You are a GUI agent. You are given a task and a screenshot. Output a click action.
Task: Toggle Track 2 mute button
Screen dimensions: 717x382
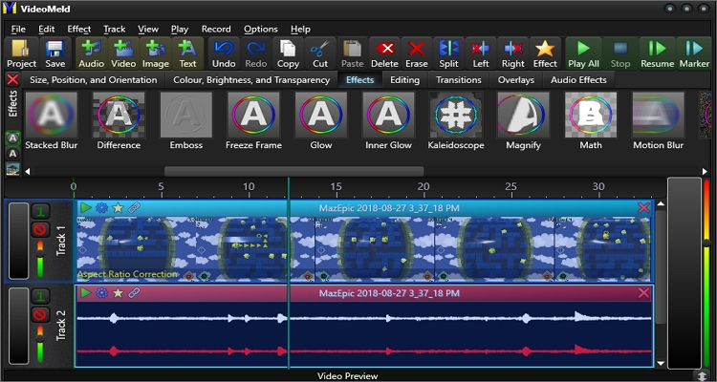pyautogui.click(x=40, y=314)
